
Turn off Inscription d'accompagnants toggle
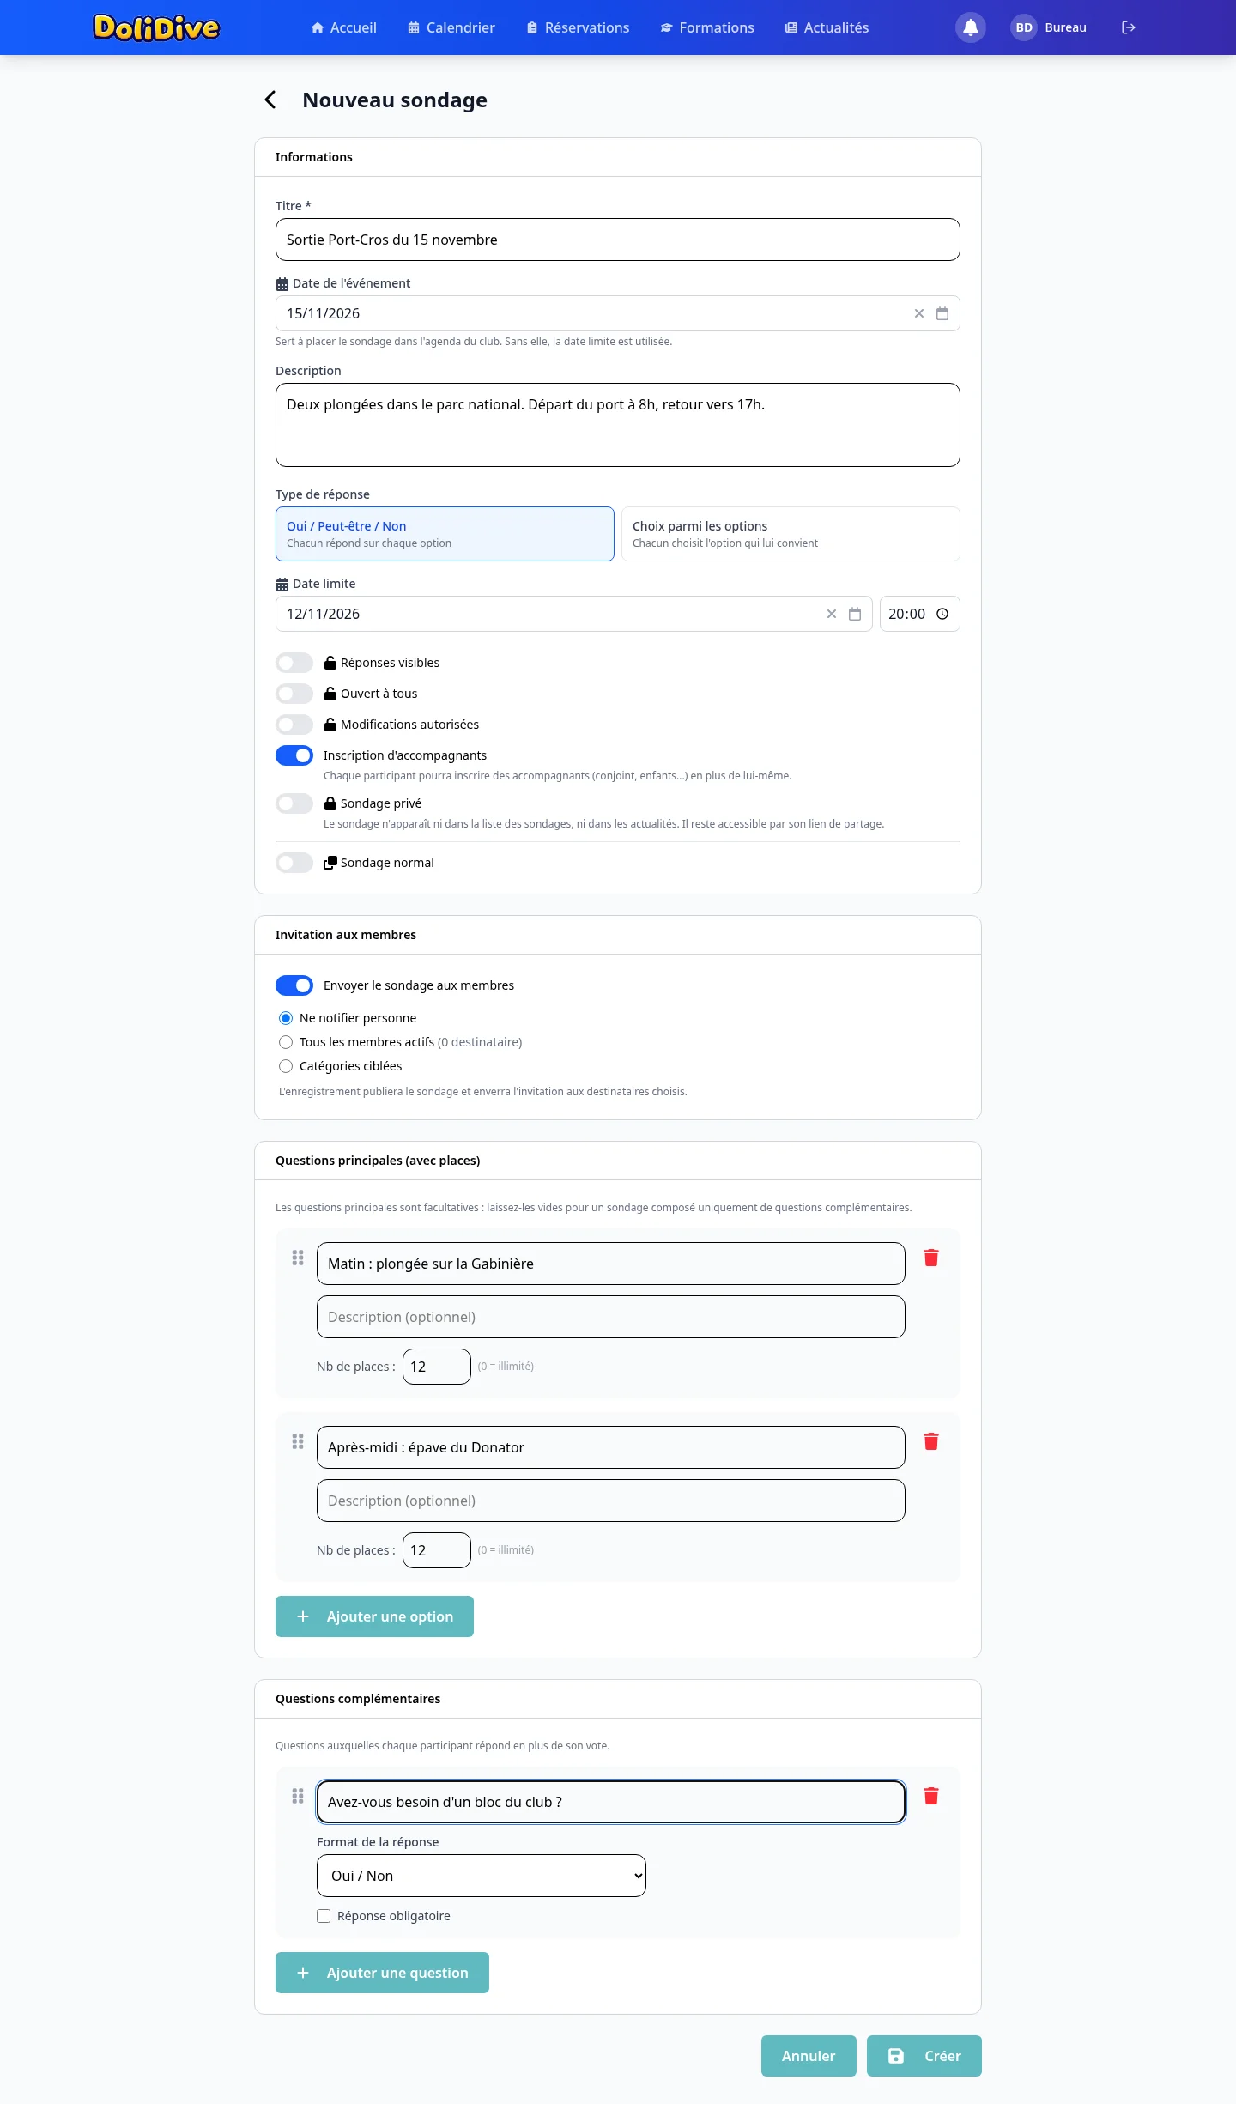coord(294,755)
